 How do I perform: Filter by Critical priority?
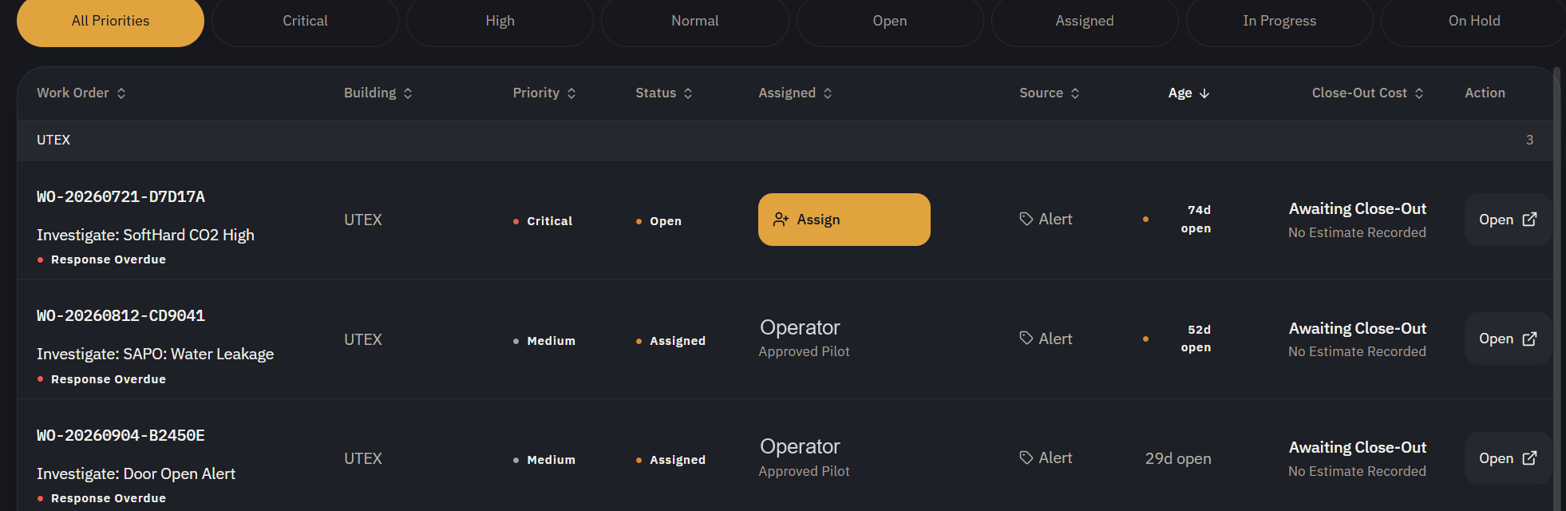tap(305, 22)
